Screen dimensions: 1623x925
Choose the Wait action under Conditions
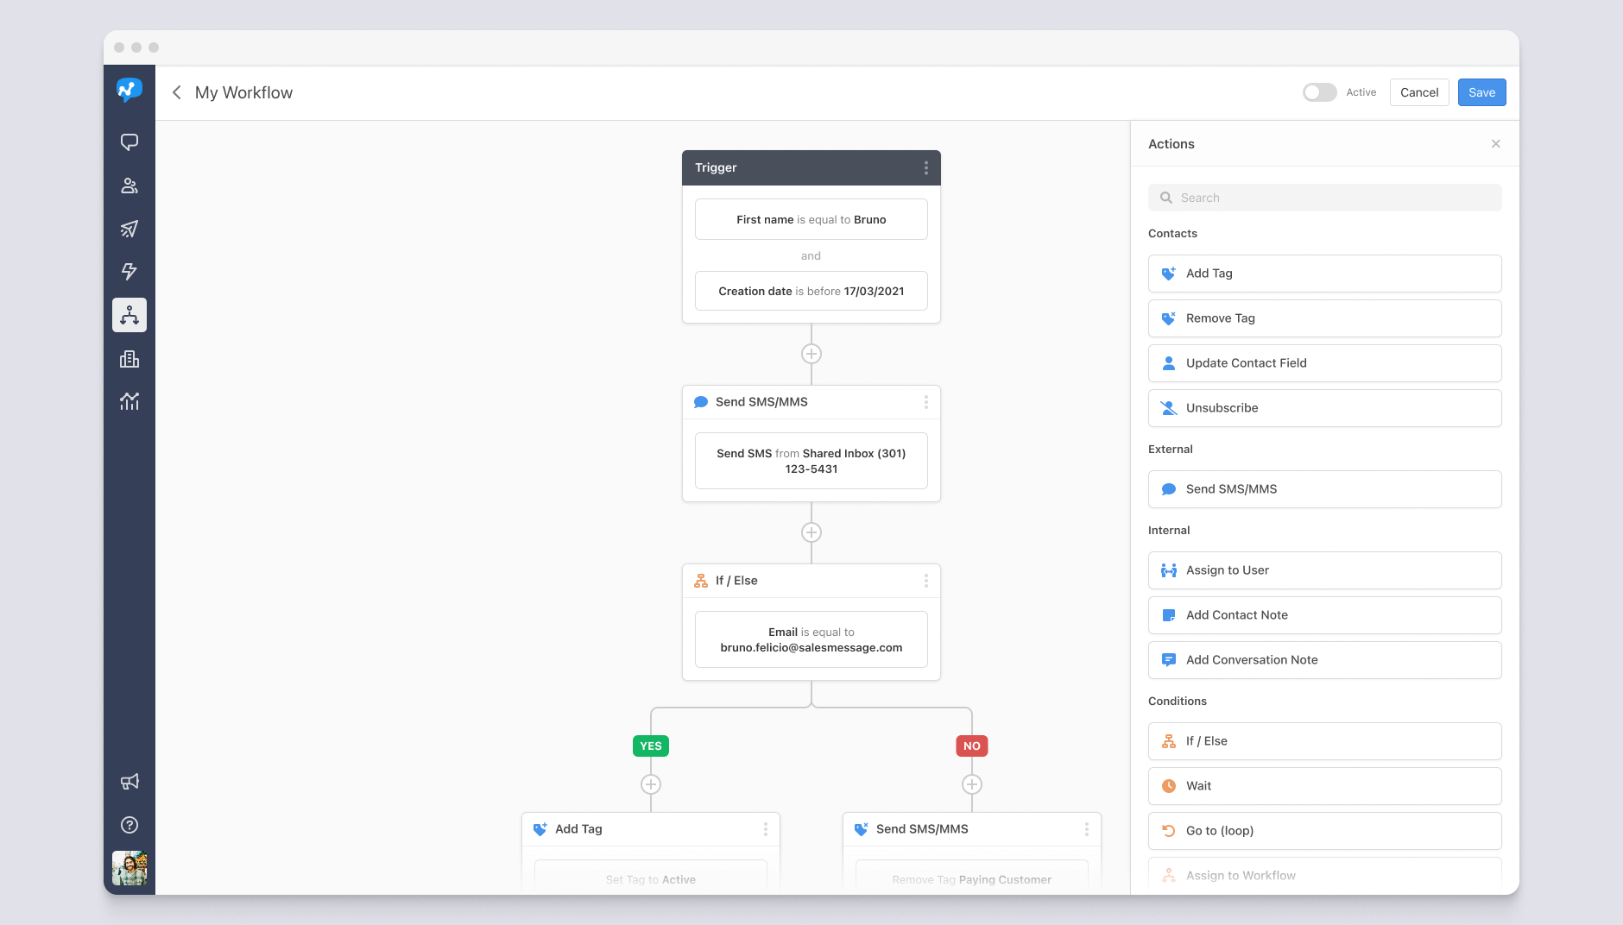point(1324,785)
